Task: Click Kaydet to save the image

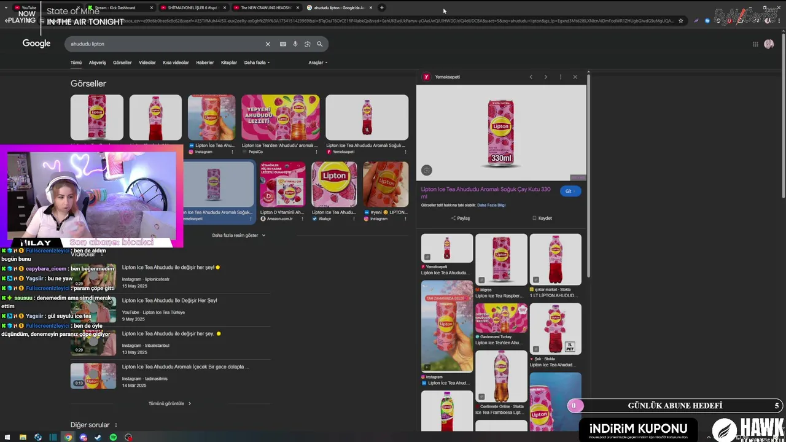Action: (x=542, y=218)
